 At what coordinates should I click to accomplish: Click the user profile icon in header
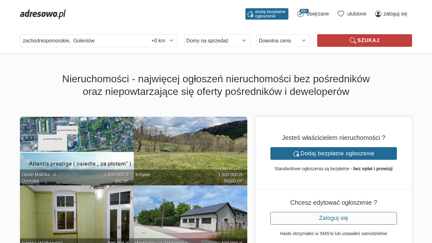[378, 14]
